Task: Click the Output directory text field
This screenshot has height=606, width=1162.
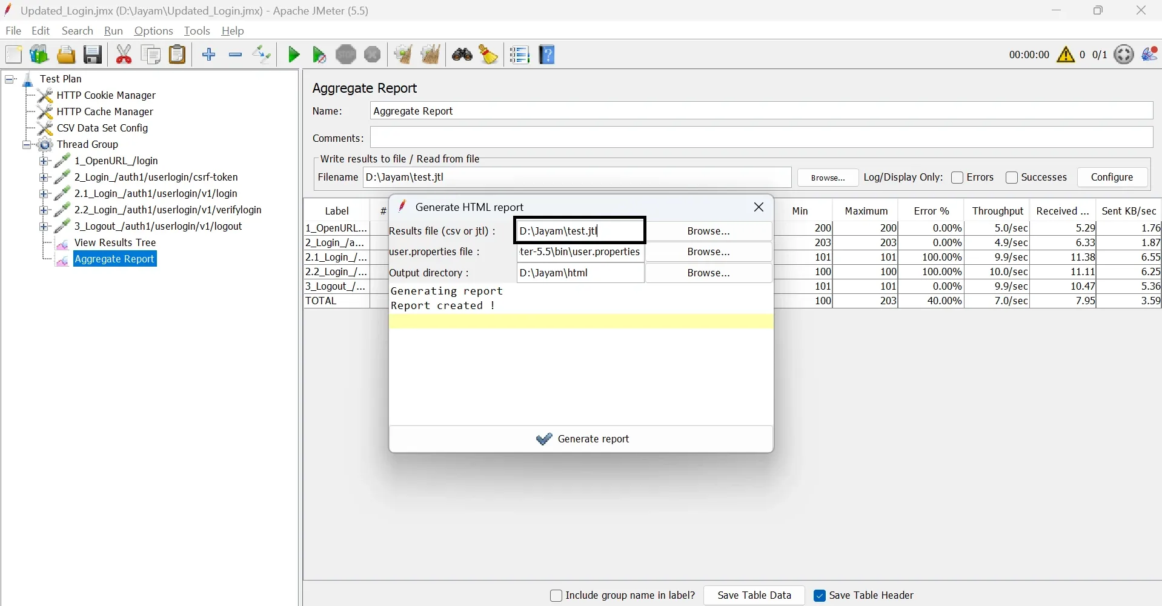Action: point(580,273)
